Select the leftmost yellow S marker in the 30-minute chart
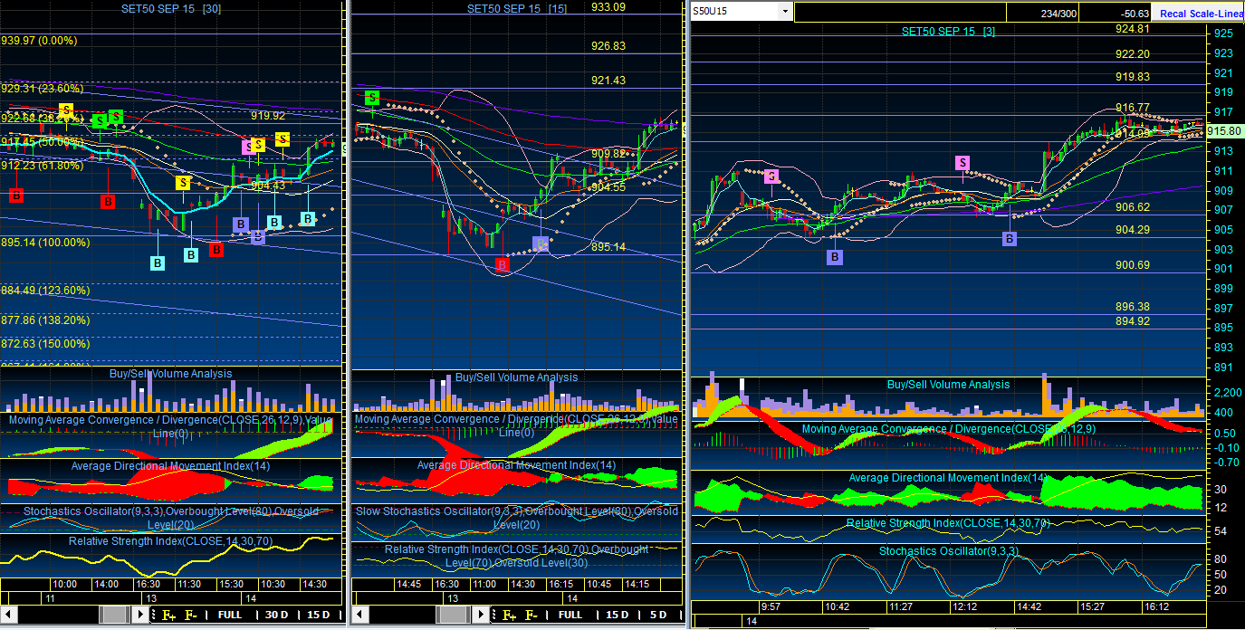Viewport: 1245px width, 630px height. (67, 110)
